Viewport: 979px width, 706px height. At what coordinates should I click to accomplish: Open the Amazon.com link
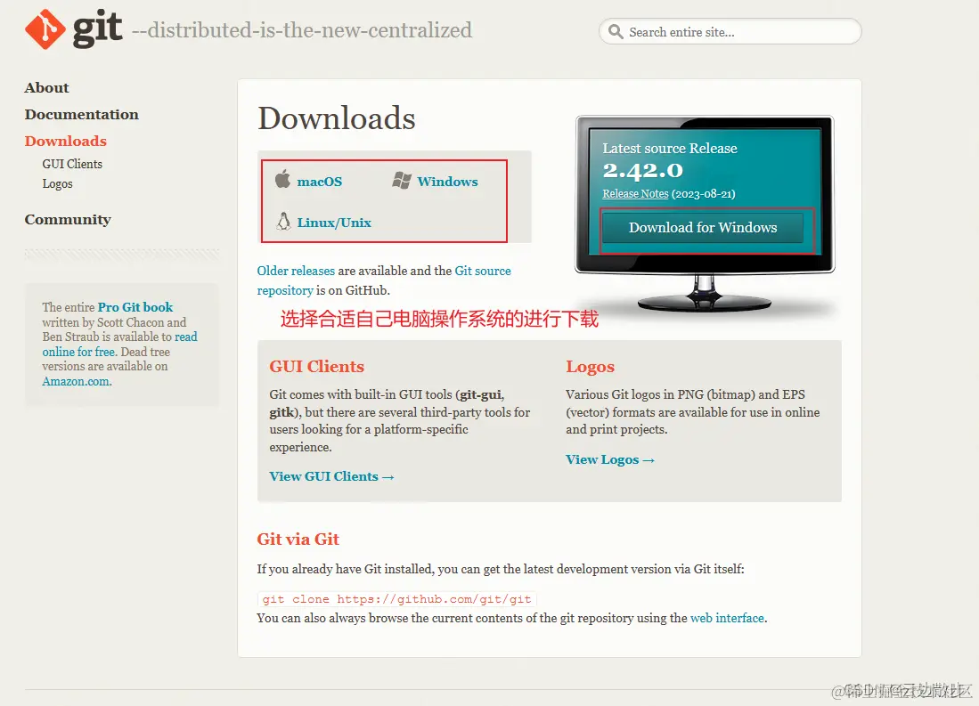(77, 381)
